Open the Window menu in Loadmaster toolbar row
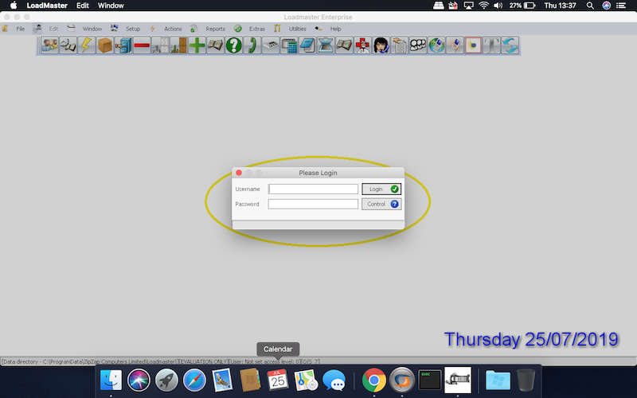Screen dimensions: 637x398 [92, 29]
